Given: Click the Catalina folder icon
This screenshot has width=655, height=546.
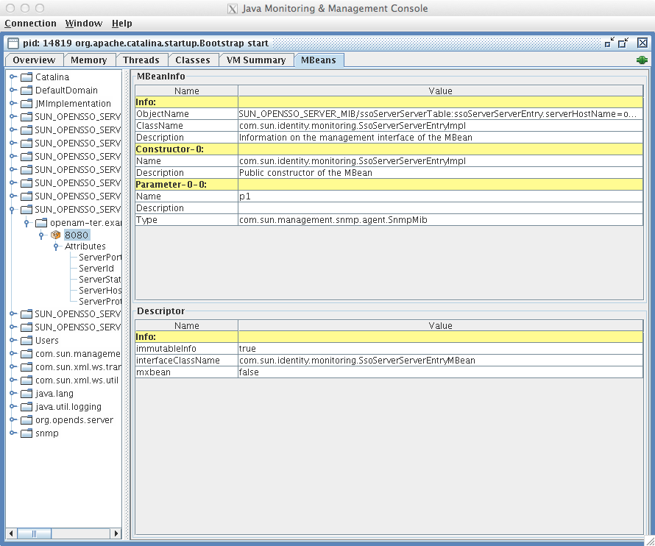Looking at the screenshot, I should 25,77.
